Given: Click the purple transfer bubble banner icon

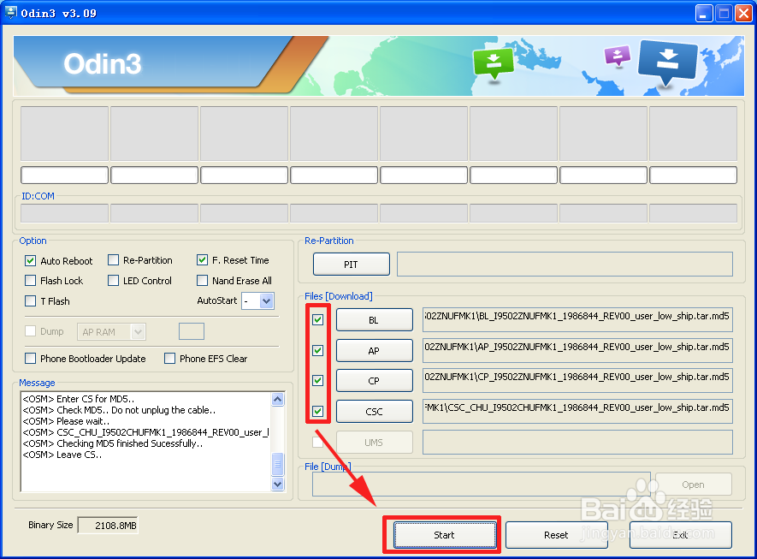Looking at the screenshot, I should pos(618,56).
